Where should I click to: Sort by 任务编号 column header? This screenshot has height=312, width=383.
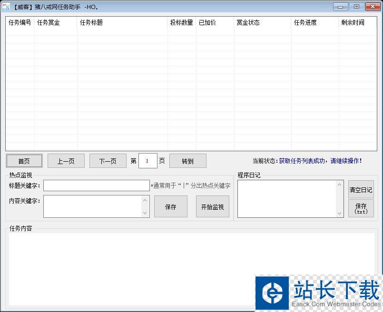coord(20,23)
